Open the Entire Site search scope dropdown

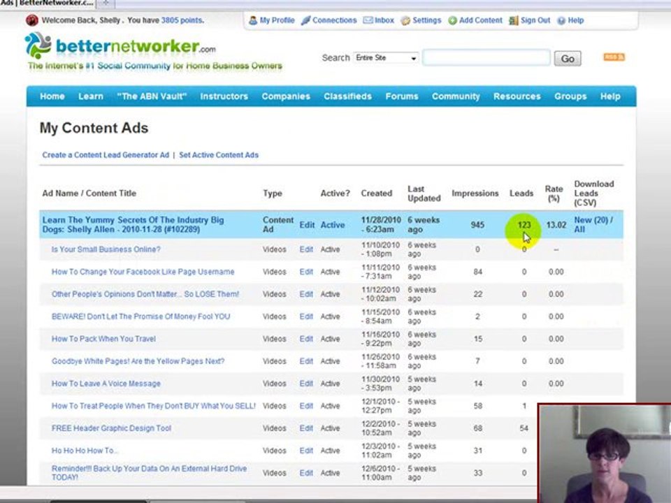pyautogui.click(x=386, y=58)
